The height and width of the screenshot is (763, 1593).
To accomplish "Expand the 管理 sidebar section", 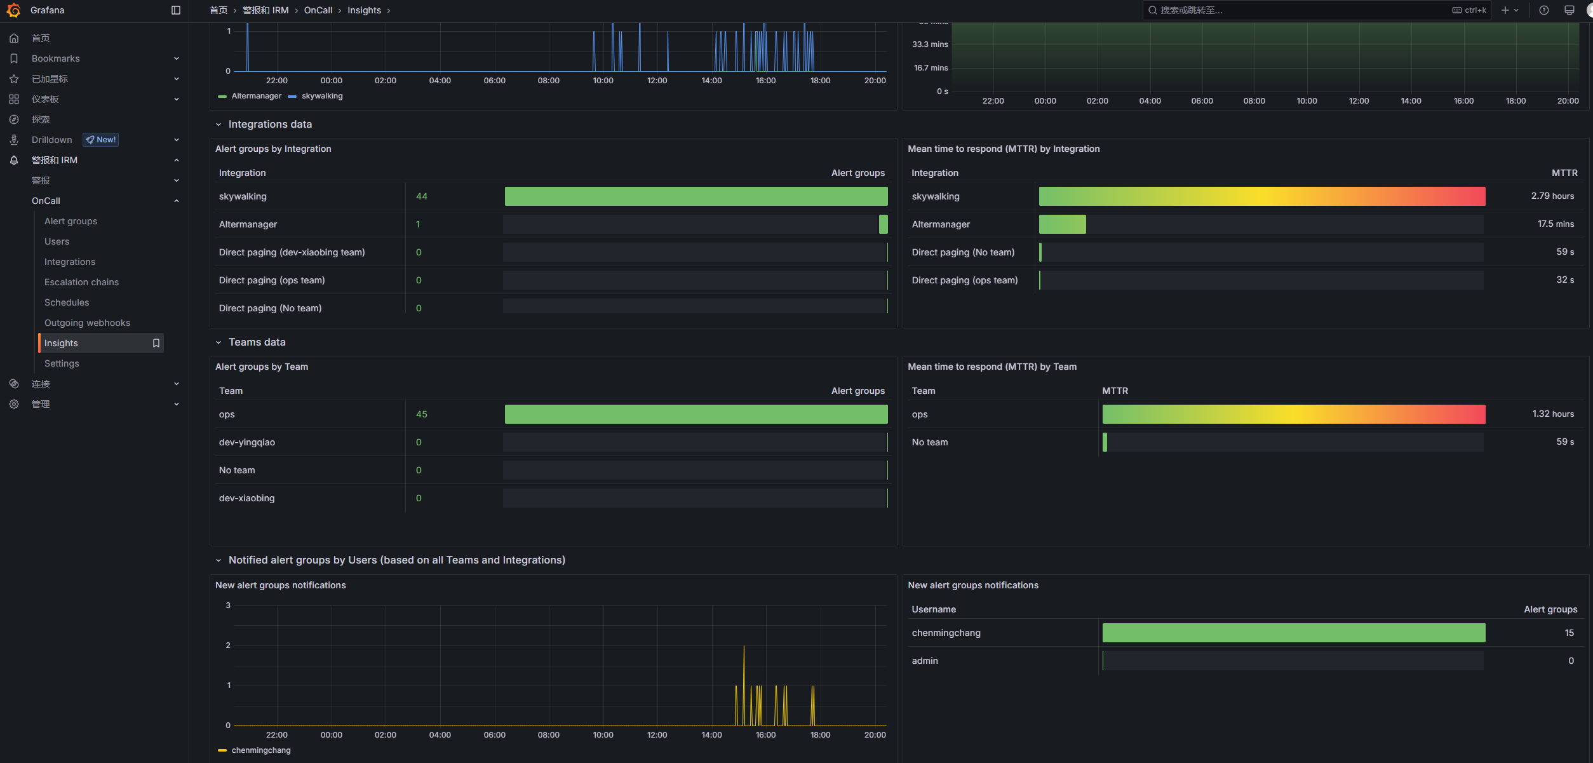I will pyautogui.click(x=177, y=404).
